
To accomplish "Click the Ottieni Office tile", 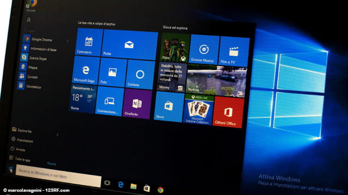I will tap(228, 113).
